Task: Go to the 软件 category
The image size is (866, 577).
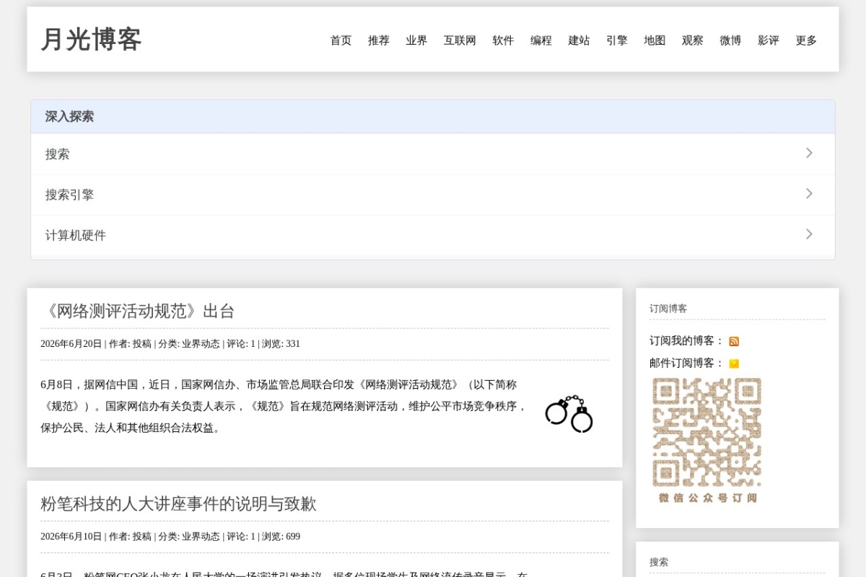Action: 503,40
